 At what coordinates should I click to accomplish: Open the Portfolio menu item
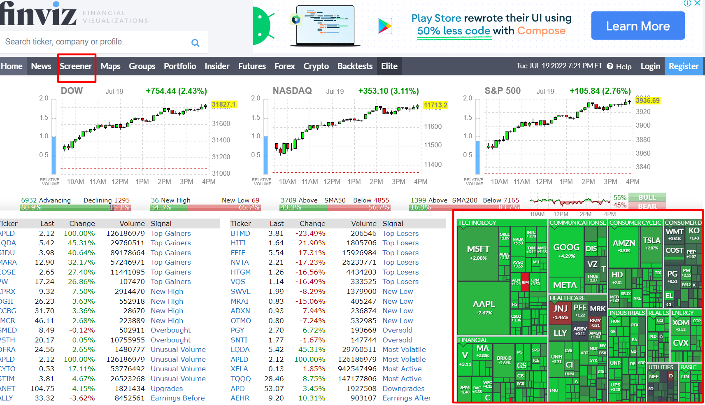(x=180, y=66)
